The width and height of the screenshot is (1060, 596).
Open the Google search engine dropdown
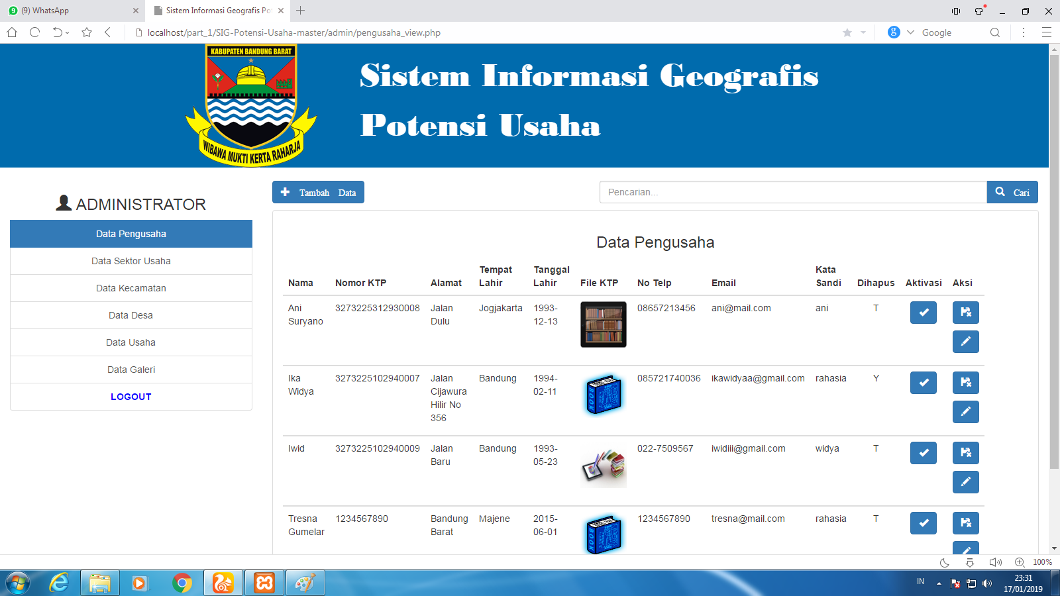coord(910,32)
